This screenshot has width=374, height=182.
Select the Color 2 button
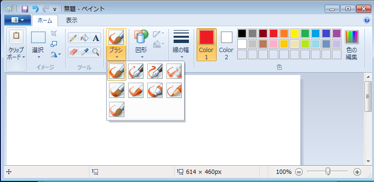point(226,44)
